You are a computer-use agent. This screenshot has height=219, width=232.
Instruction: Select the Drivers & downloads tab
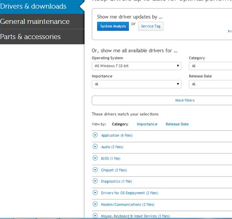[x=39, y=7]
